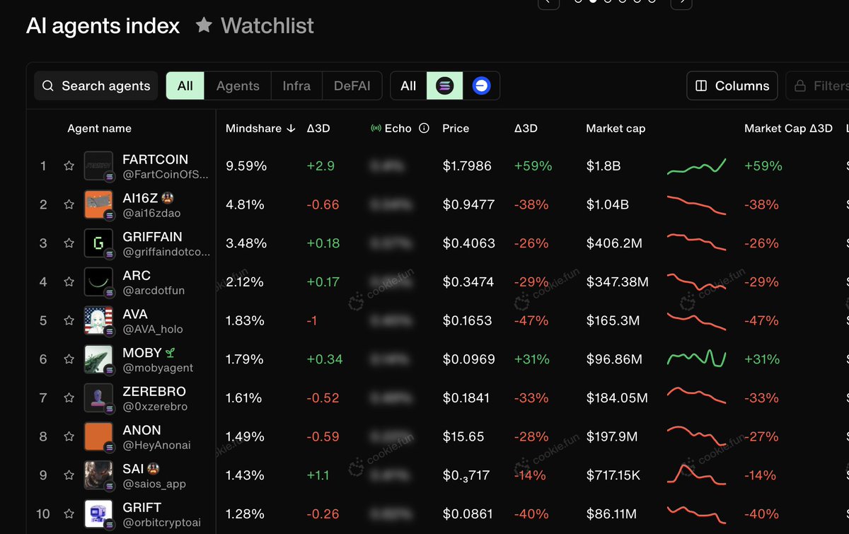The height and width of the screenshot is (534, 849).
Task: Click the ARC market cap $347.38M
Action: (617, 281)
